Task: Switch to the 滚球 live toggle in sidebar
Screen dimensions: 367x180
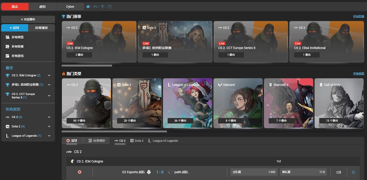Action: point(15,28)
